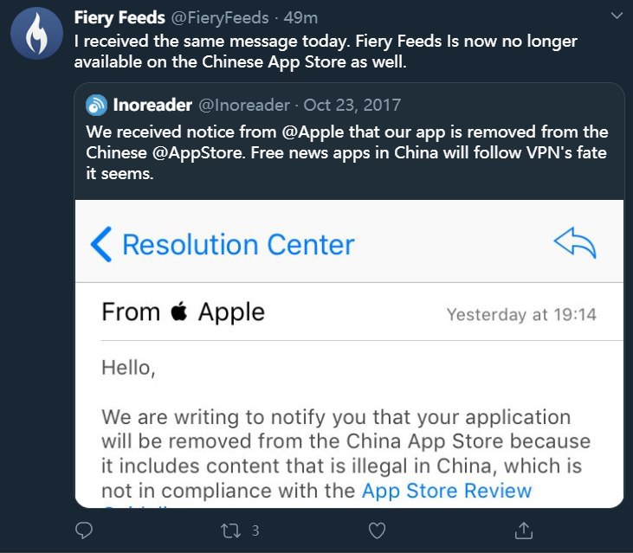Image resolution: width=633 pixels, height=553 pixels.
Task: Like the tweet with the heart icon
Action: click(x=376, y=529)
